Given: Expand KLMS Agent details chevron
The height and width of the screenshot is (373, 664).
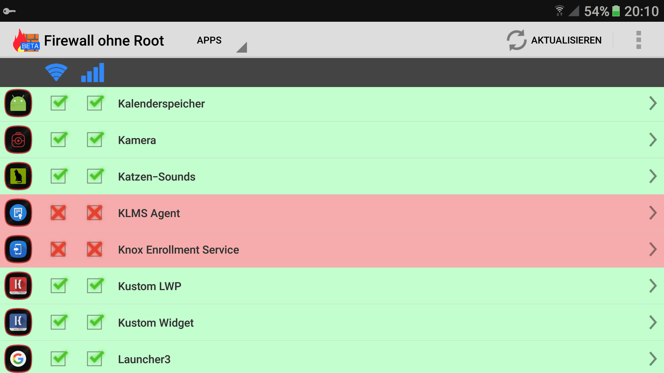Looking at the screenshot, I should point(653,213).
